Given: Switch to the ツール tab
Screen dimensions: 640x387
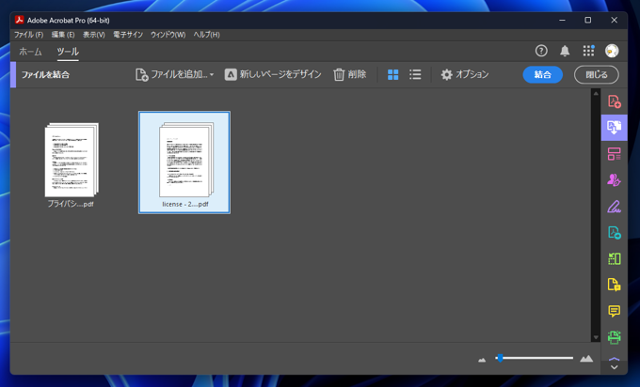Looking at the screenshot, I should click(68, 52).
